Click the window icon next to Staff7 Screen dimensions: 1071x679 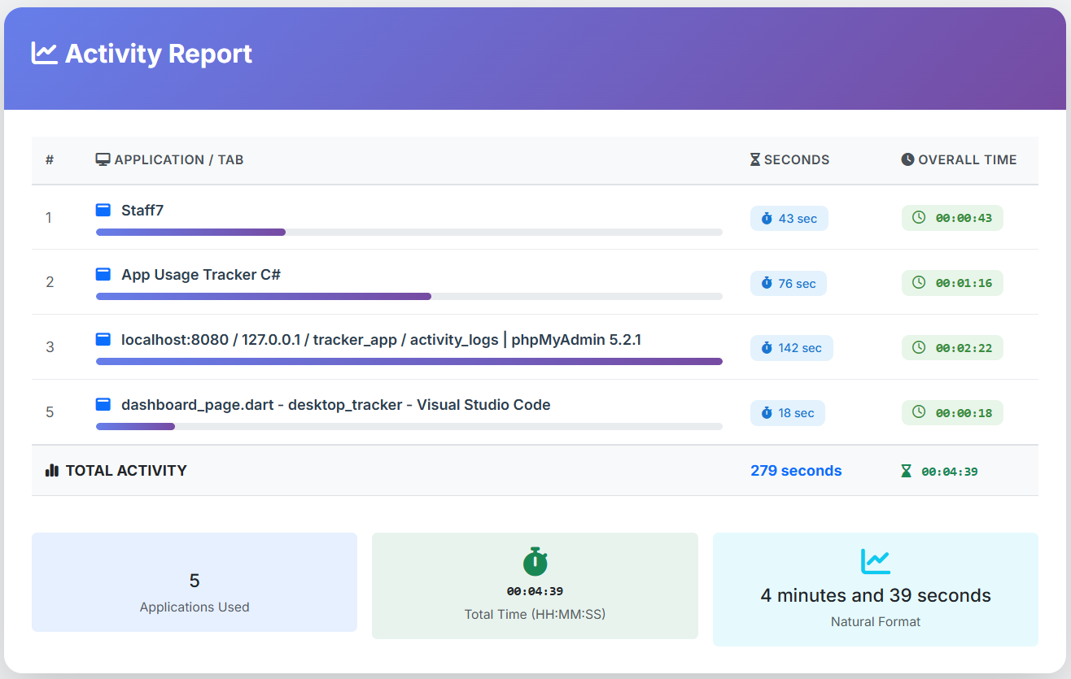point(103,210)
